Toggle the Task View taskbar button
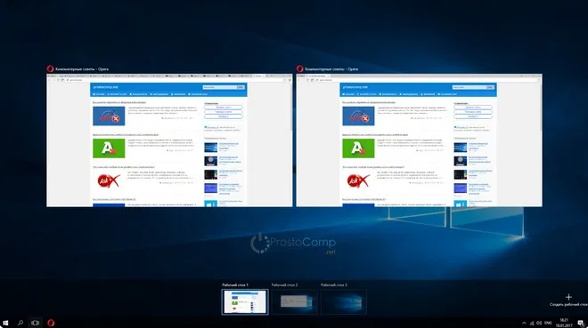Viewport: 588px width, 328px height. coord(36,323)
